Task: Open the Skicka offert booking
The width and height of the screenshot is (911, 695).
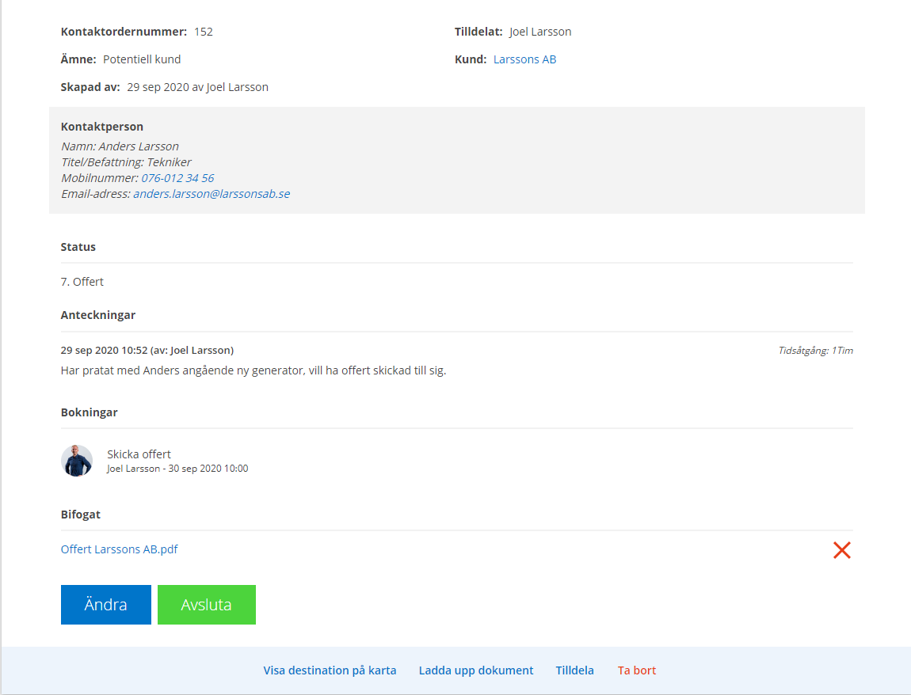Action: coord(139,454)
